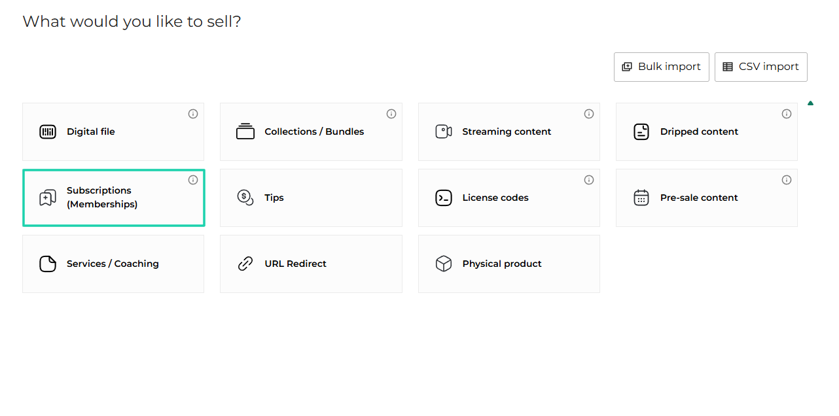This screenshot has height=416, width=839.
Task: Click the Streaming content camera icon
Action: (x=444, y=131)
